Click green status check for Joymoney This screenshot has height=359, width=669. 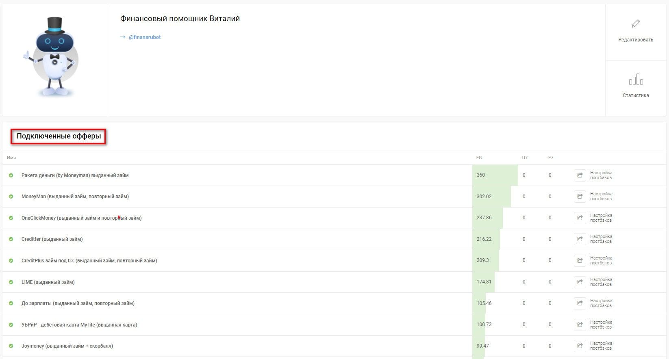(x=11, y=346)
